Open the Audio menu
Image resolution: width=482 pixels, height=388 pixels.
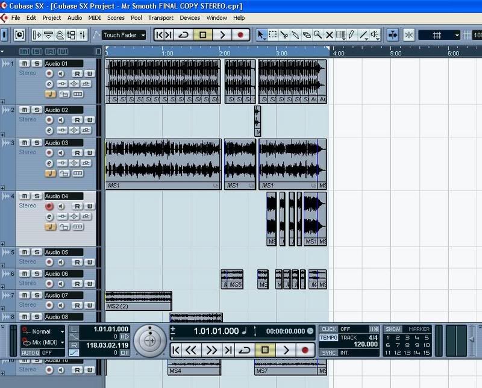click(x=75, y=18)
